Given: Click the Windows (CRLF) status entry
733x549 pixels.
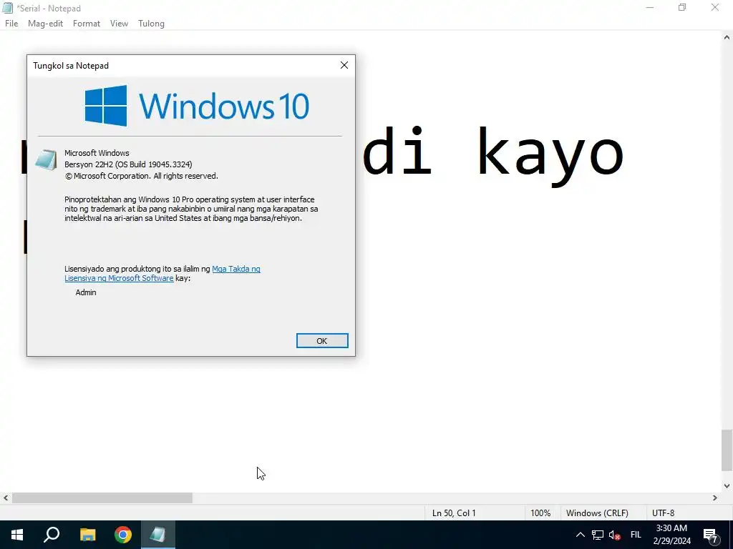Looking at the screenshot, I should pyautogui.click(x=597, y=513).
